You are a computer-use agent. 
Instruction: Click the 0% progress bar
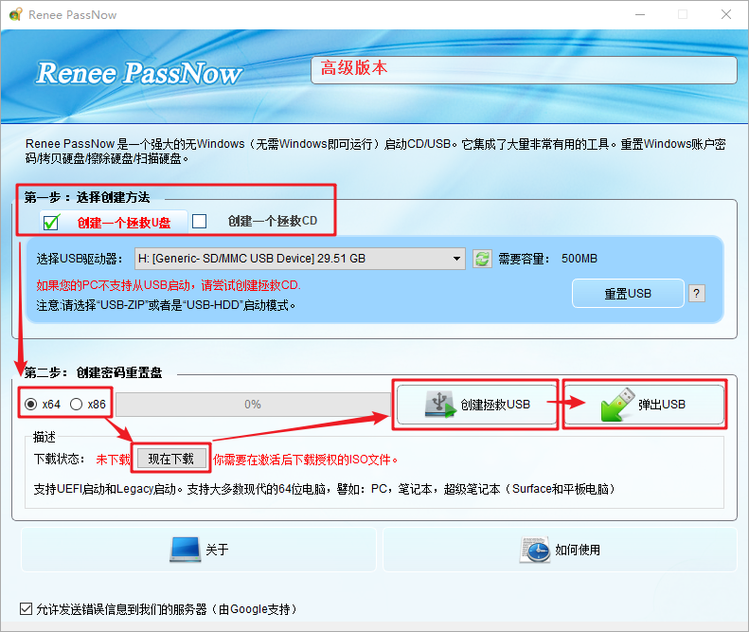tap(252, 404)
